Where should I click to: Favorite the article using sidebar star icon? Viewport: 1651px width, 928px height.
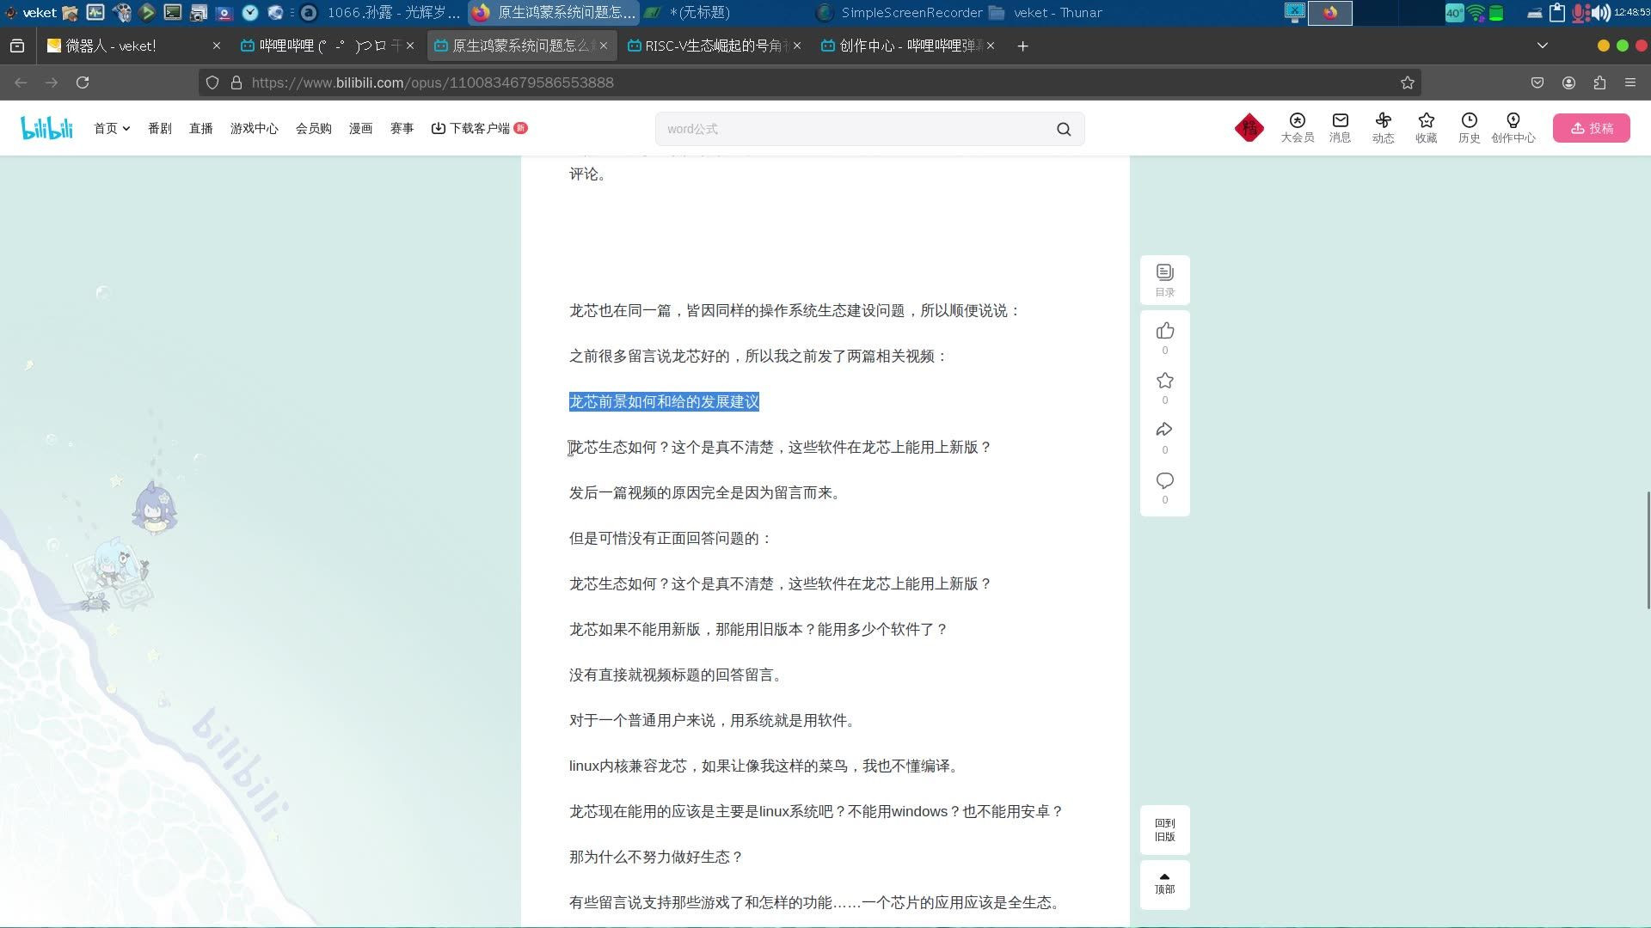(x=1164, y=381)
